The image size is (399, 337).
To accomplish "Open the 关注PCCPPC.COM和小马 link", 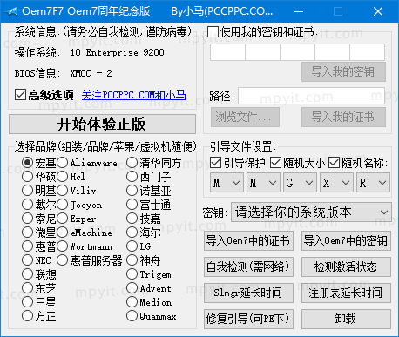I will coord(134,95).
